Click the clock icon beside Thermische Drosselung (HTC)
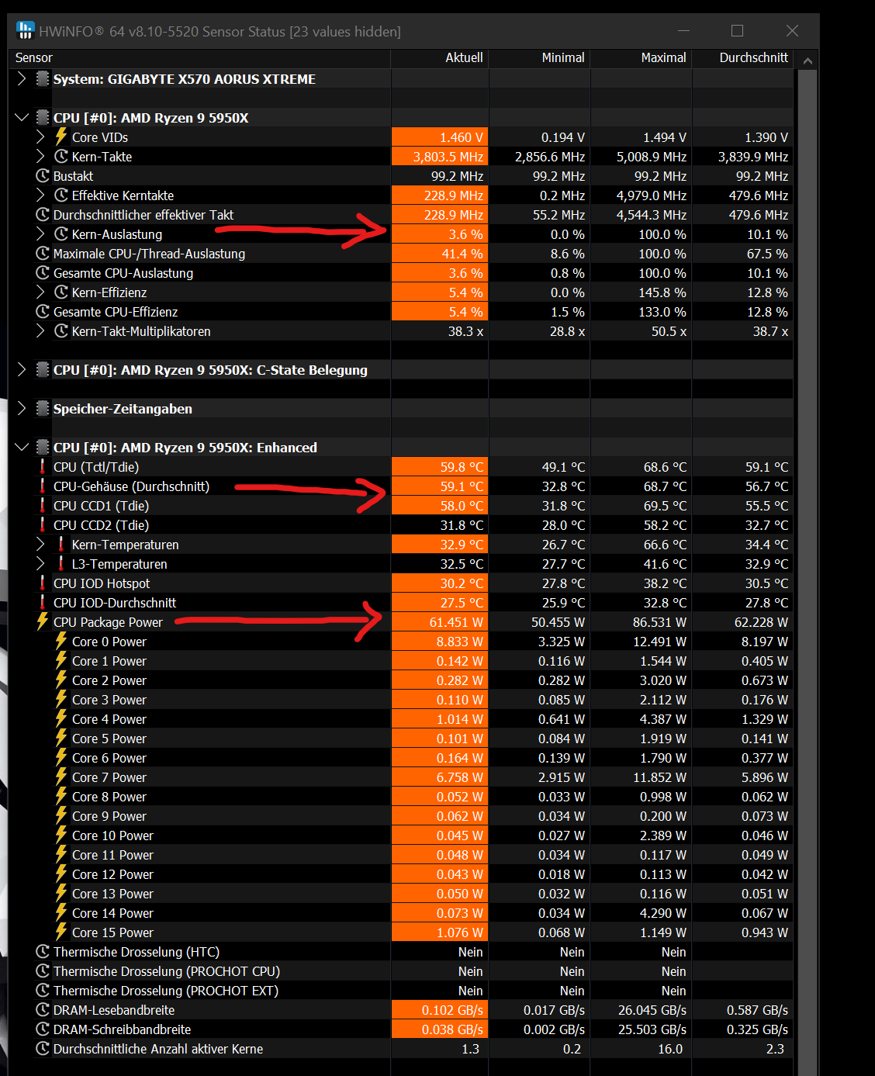This screenshot has width=875, height=1076. click(x=43, y=952)
